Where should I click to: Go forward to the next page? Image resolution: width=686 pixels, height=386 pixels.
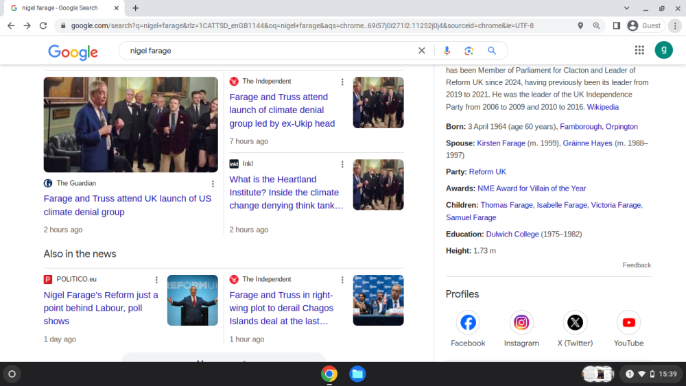(x=27, y=26)
